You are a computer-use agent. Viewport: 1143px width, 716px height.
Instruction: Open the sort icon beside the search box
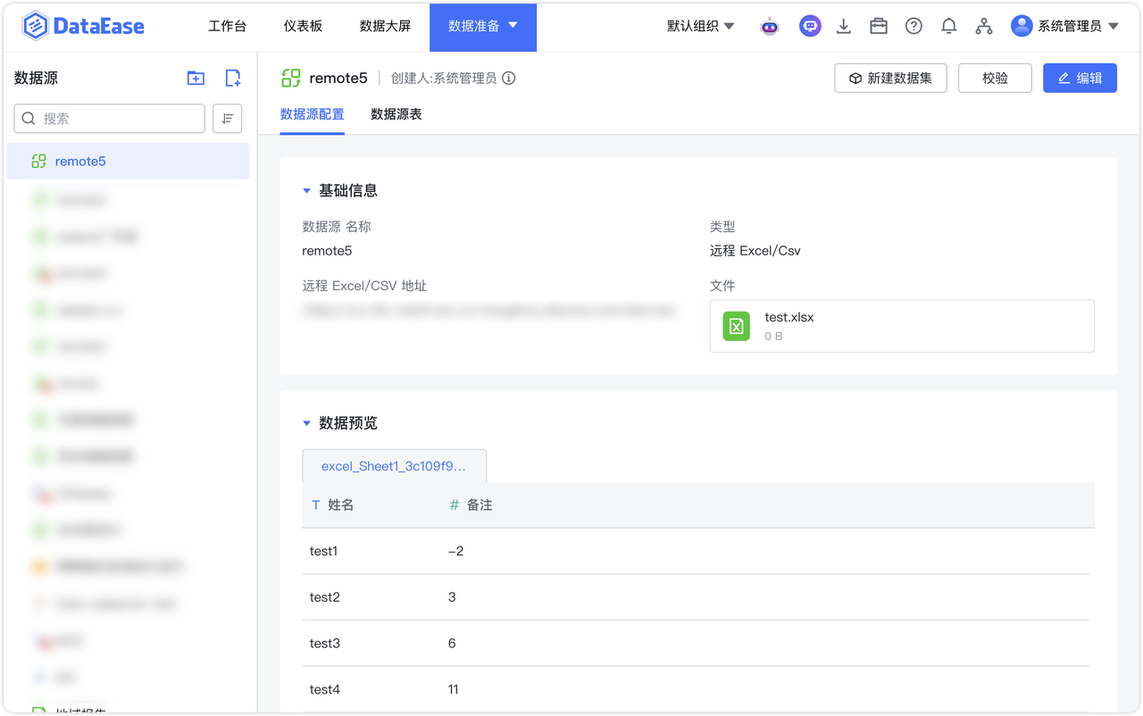tap(227, 118)
